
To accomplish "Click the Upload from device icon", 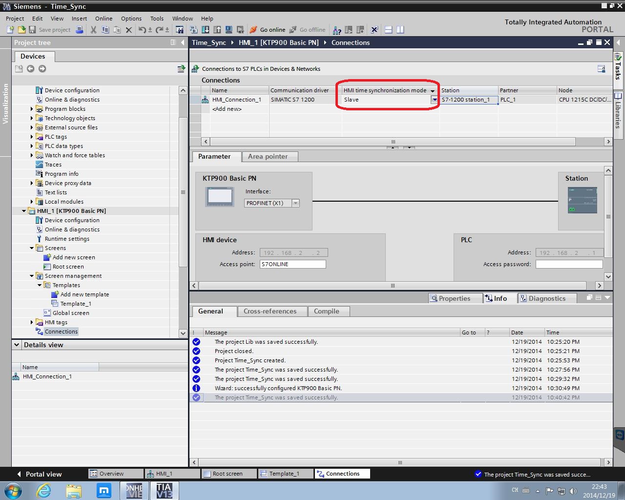I will [x=217, y=30].
